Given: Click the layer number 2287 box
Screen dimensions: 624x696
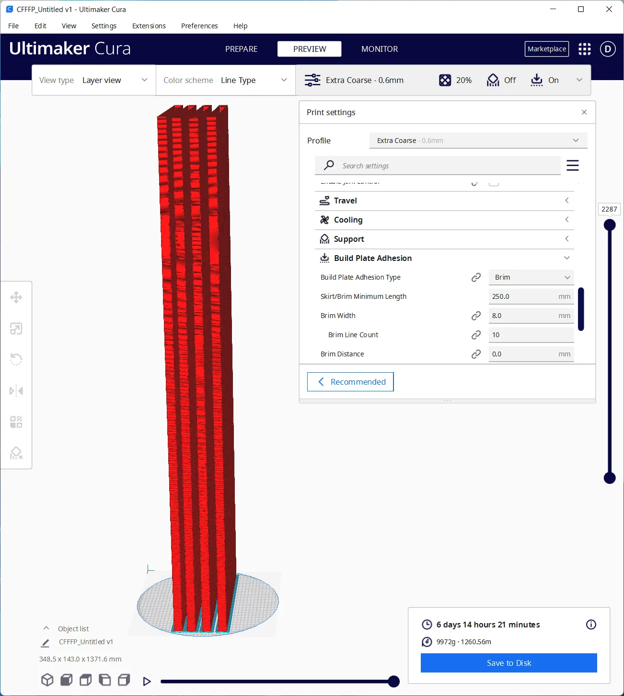Looking at the screenshot, I should (609, 209).
